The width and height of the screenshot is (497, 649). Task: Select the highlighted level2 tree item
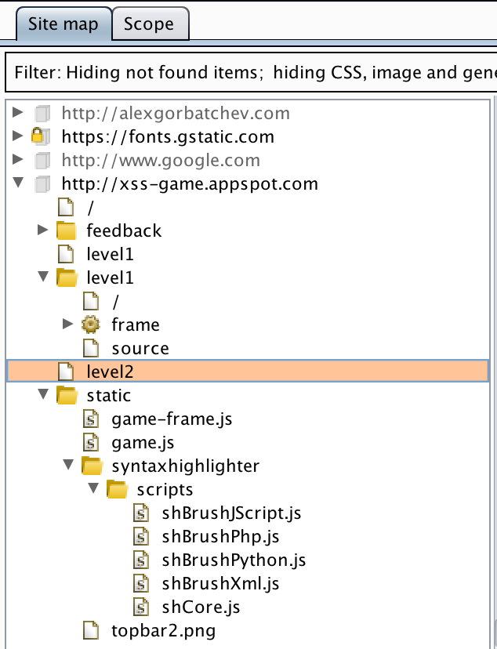[110, 372]
